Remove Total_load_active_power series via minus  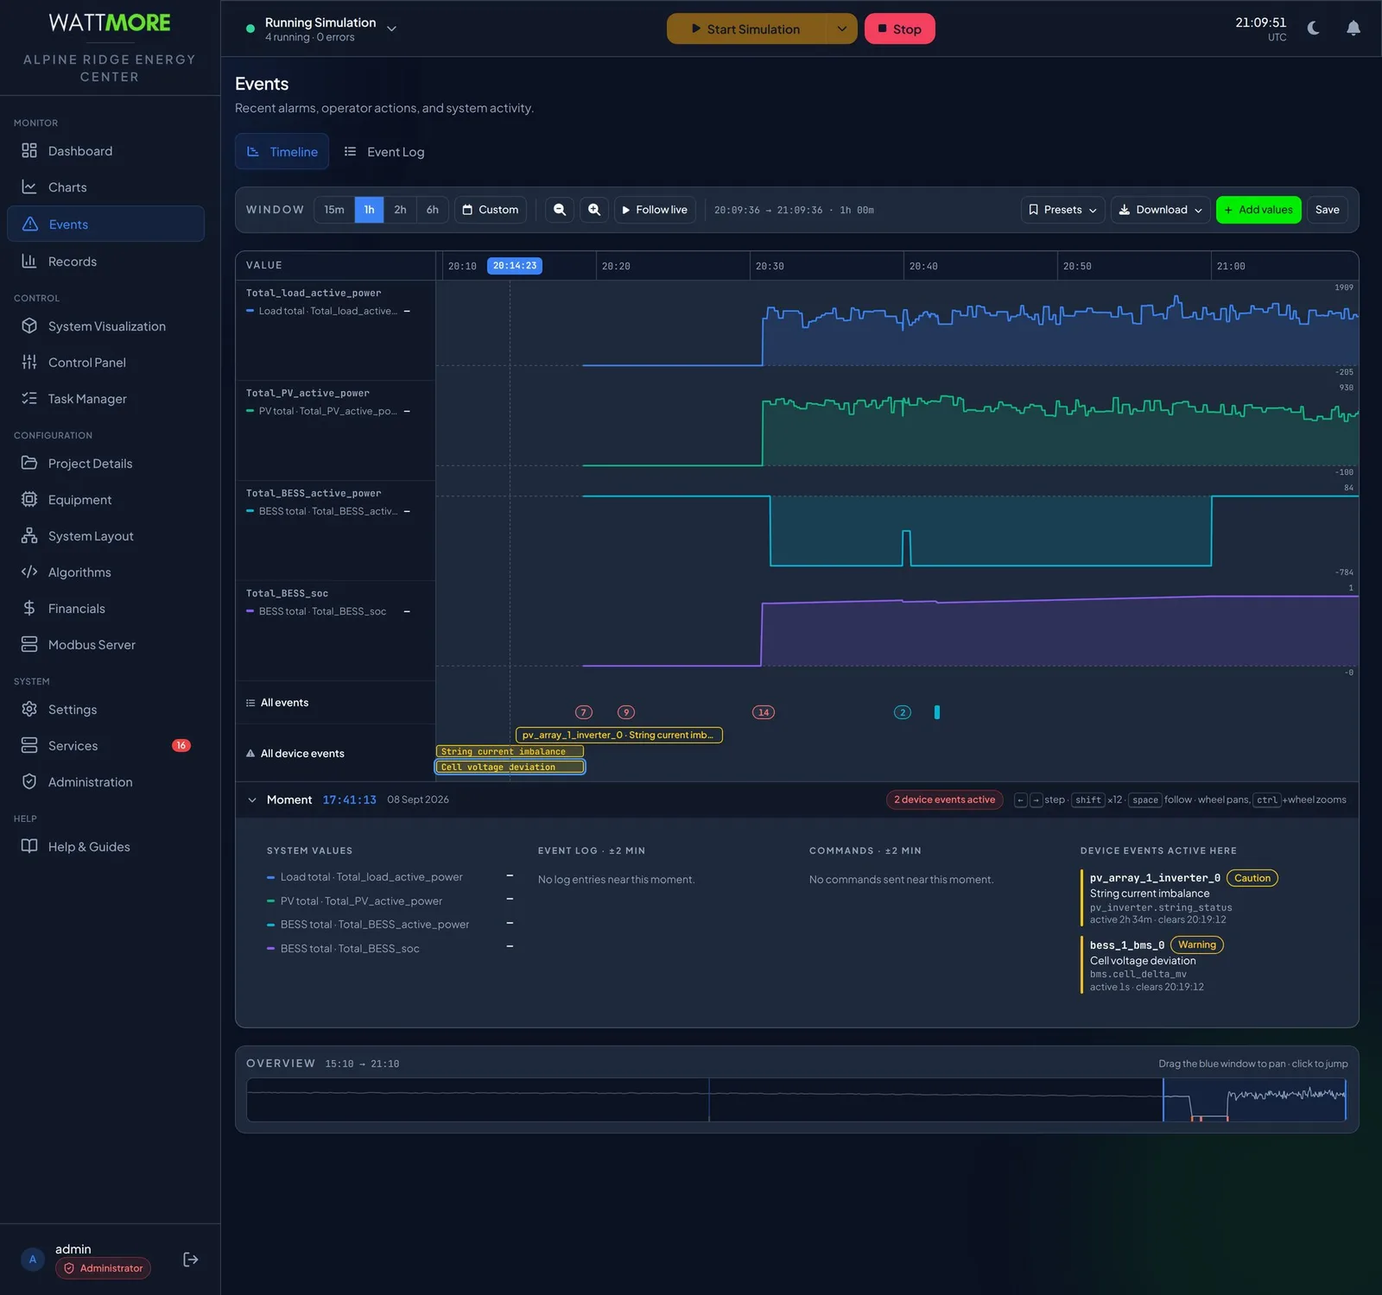click(407, 311)
